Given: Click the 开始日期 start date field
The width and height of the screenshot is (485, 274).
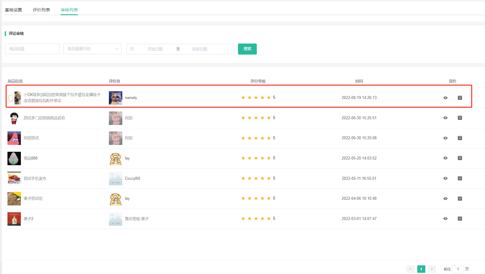Looking at the screenshot, I should point(155,49).
